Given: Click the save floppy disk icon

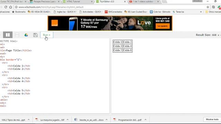Looking at the screenshot, I should [35, 35].
